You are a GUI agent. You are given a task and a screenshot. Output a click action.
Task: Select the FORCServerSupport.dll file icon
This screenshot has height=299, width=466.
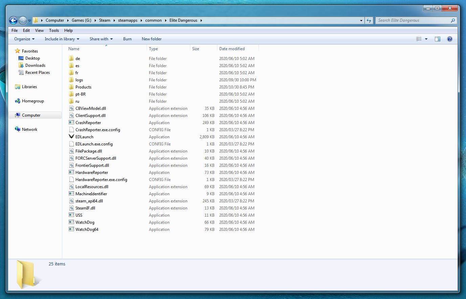click(x=71, y=158)
